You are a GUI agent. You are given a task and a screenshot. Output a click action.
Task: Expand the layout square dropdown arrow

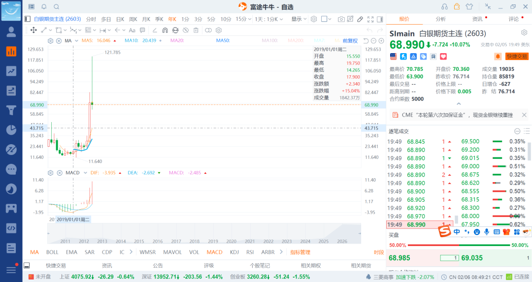click(330, 19)
